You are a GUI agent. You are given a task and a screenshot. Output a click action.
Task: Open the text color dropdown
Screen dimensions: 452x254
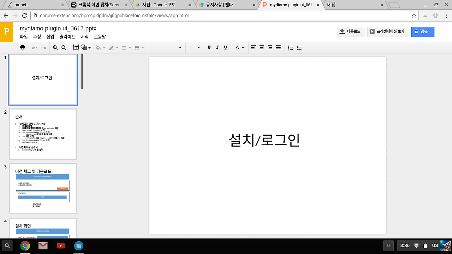tap(240, 47)
